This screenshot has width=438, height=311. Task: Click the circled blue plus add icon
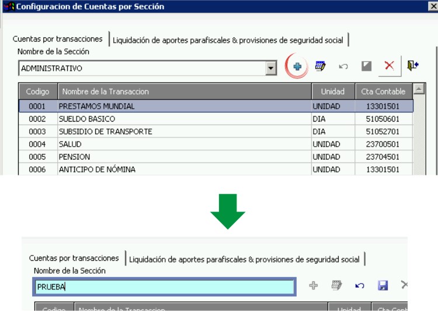[297, 66]
